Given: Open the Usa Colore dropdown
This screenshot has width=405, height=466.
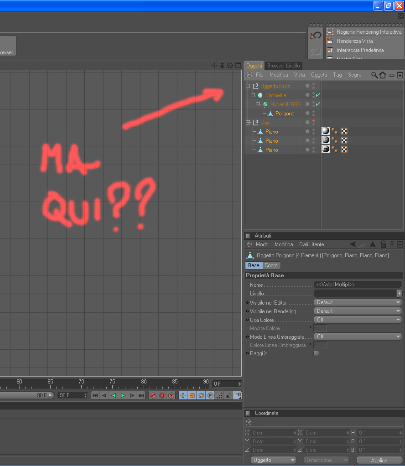Looking at the screenshot, I should 358,320.
